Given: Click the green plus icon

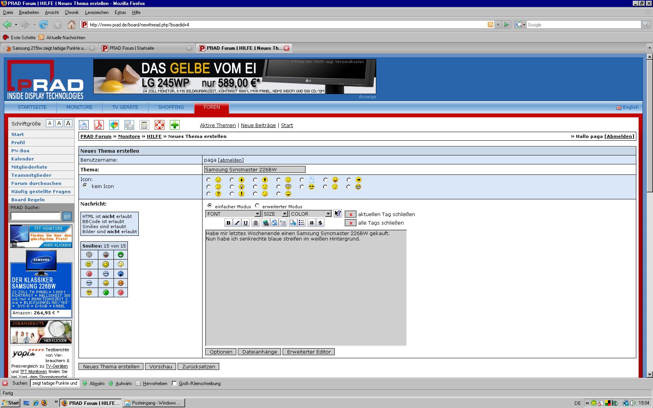Looking at the screenshot, I should pos(175,125).
